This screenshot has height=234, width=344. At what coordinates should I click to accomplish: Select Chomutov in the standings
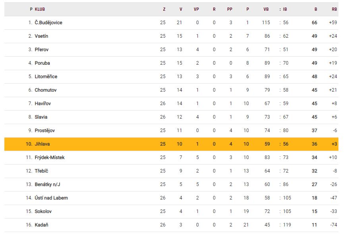pos(45,90)
